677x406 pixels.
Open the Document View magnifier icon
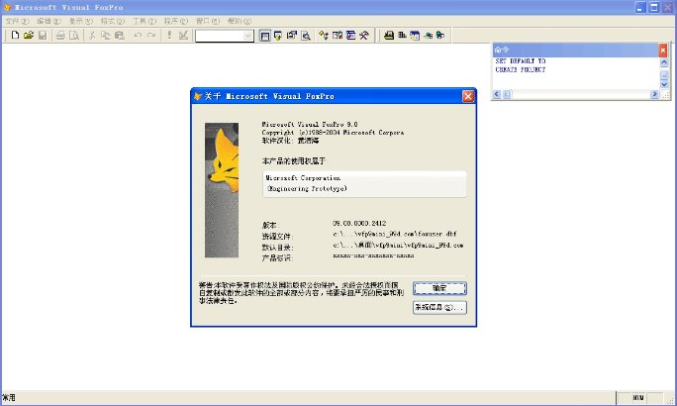click(306, 36)
